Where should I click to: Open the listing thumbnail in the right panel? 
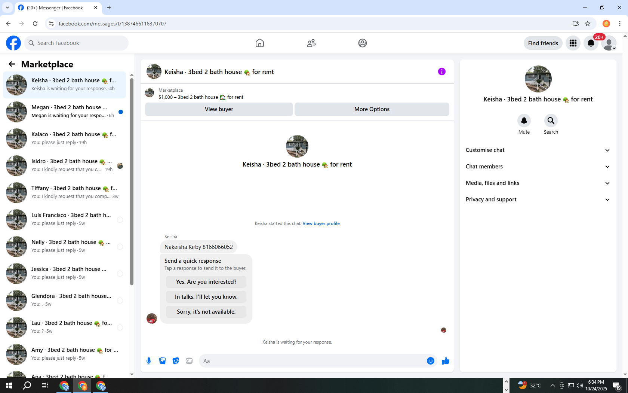(x=538, y=79)
